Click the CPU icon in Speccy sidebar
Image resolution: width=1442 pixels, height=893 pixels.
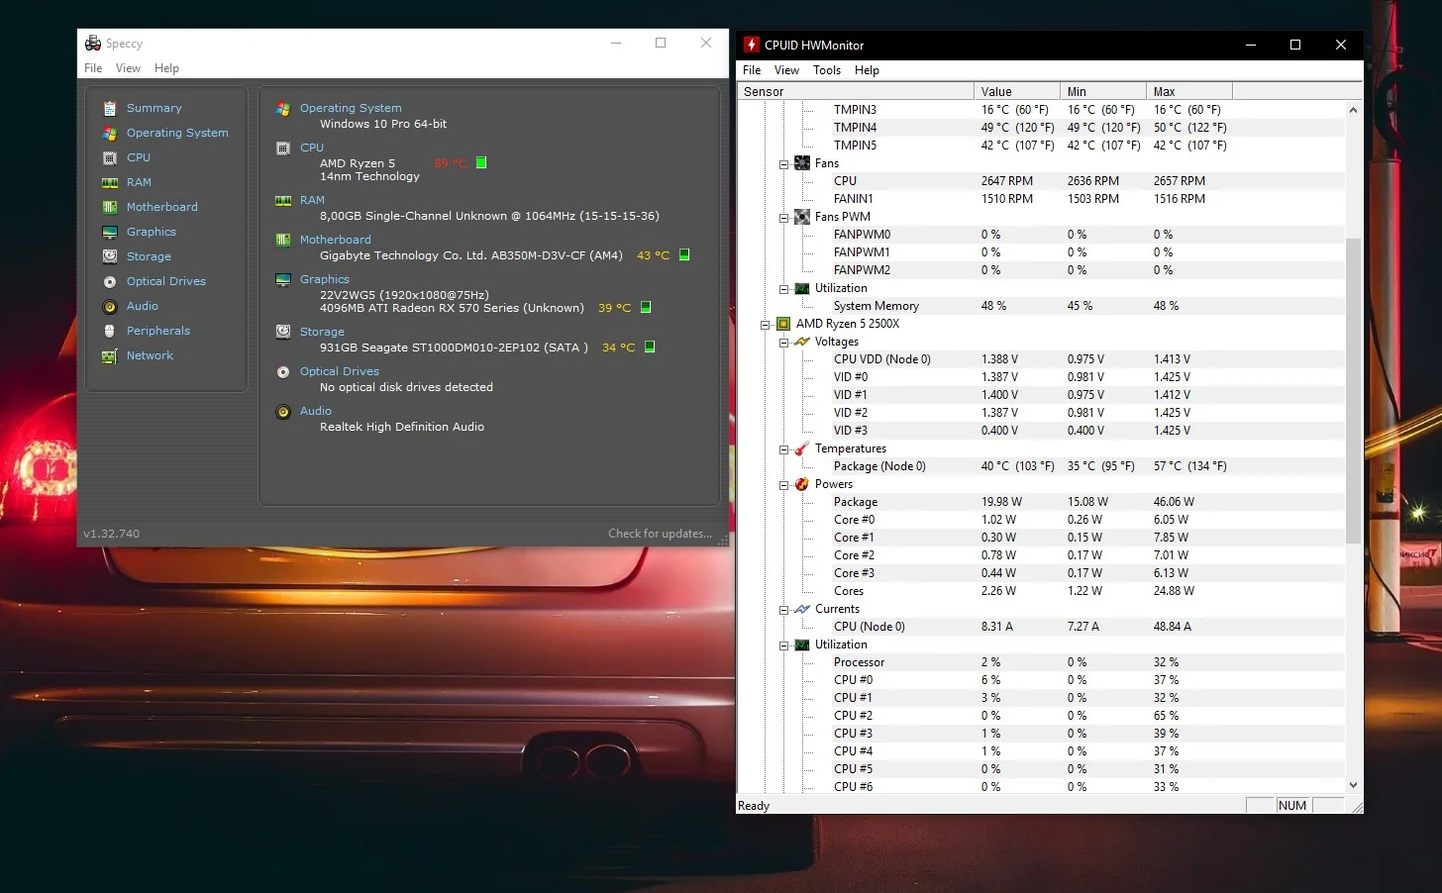pos(110,157)
